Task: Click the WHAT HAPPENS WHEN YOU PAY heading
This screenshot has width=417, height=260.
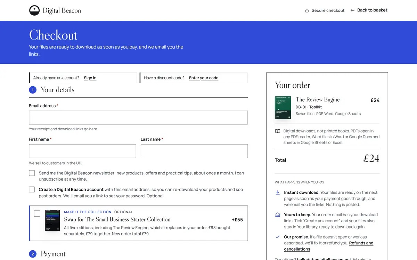Action: [x=300, y=182]
